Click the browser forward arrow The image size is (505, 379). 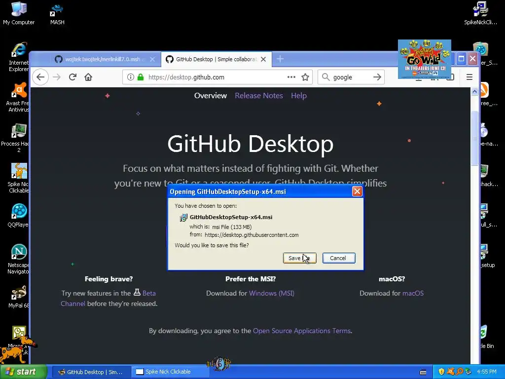(57, 77)
